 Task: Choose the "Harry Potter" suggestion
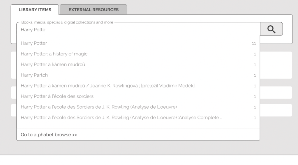[34, 44]
